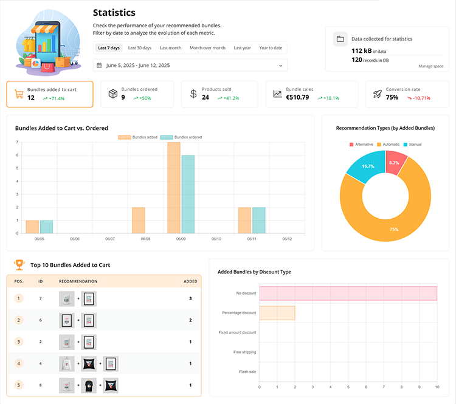Click the position 5 badge in top bundles
The image size is (456, 404).
19,385
